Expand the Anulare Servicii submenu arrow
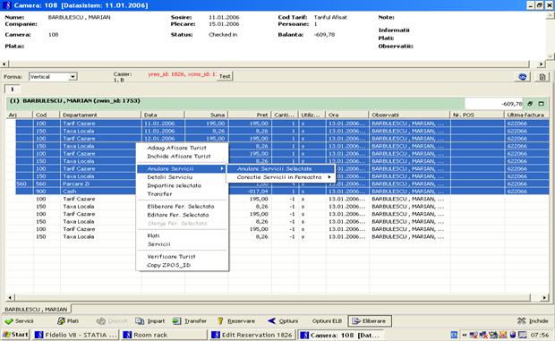555x341 pixels. tap(222, 169)
